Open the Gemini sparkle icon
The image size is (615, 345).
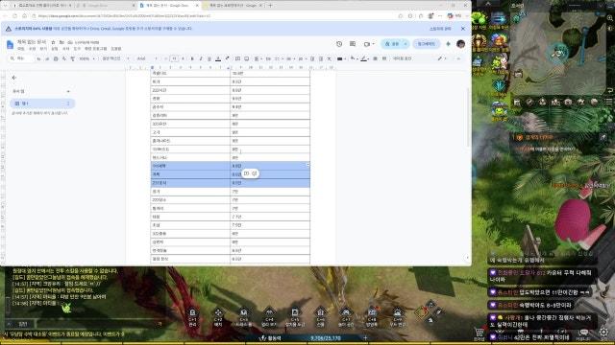pyautogui.click(x=448, y=44)
